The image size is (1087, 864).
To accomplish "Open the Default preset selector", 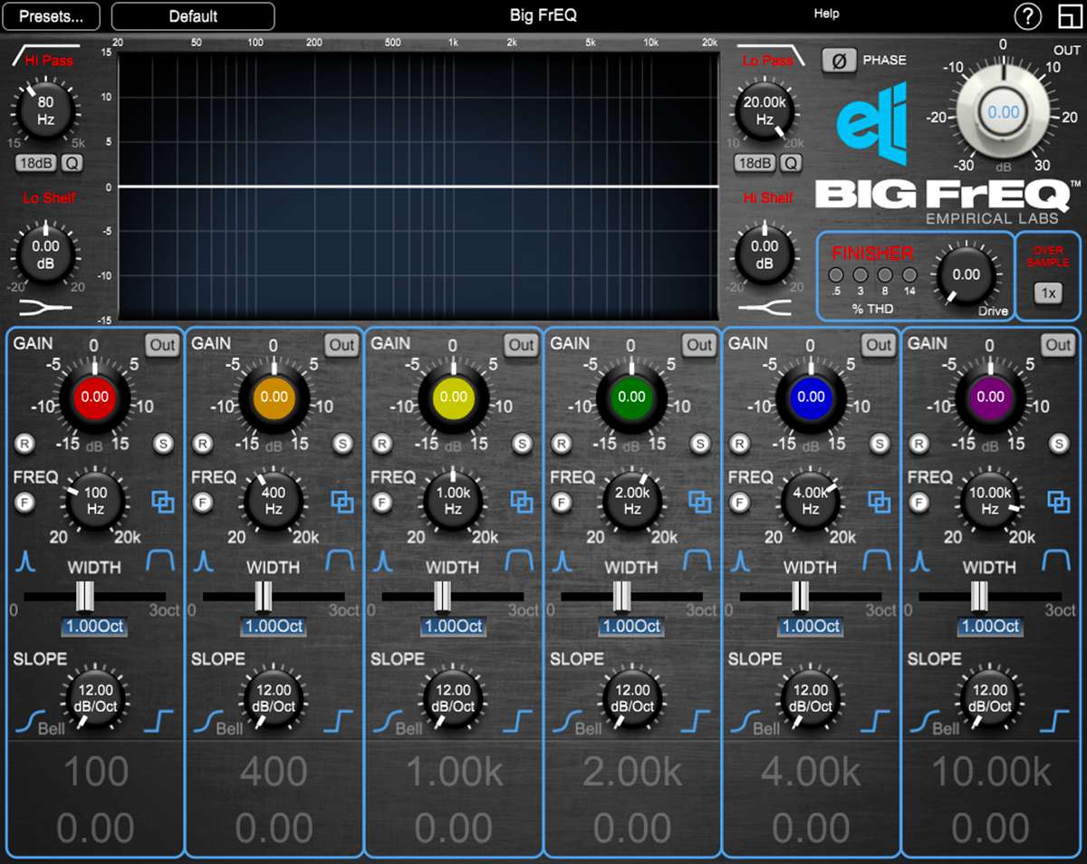I will (x=193, y=16).
